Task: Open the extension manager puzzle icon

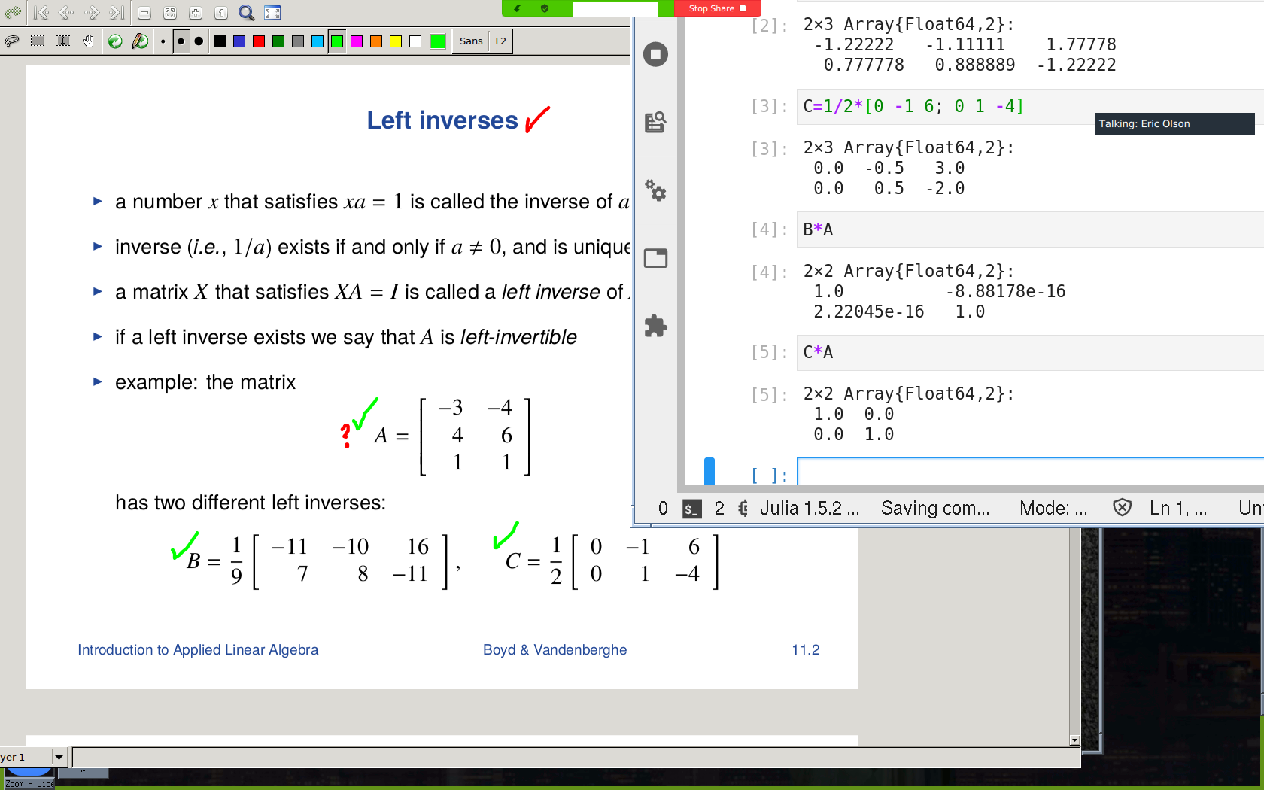Action: point(655,326)
